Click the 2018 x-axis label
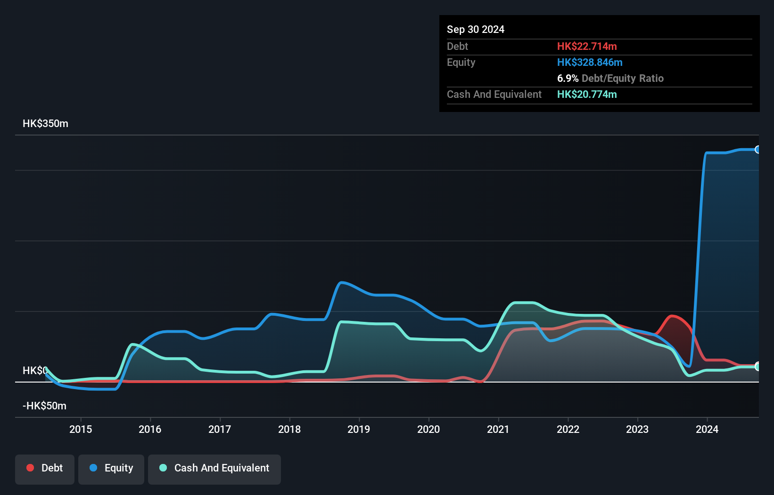This screenshot has width=774, height=495. pyautogui.click(x=289, y=429)
